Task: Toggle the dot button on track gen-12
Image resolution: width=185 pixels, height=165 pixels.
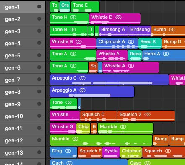Action: click(x=39, y=140)
